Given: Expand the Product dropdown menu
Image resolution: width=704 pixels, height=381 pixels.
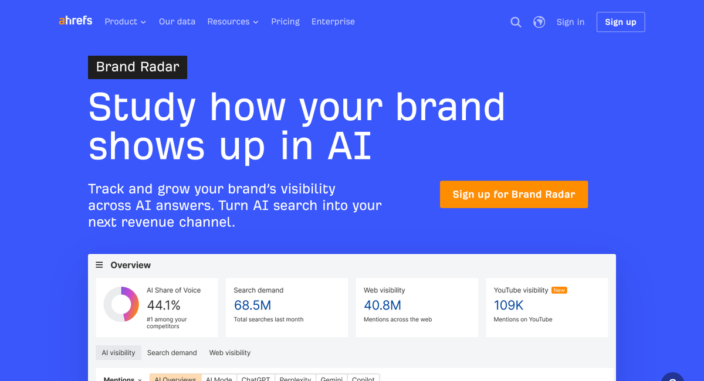Looking at the screenshot, I should click(x=125, y=22).
